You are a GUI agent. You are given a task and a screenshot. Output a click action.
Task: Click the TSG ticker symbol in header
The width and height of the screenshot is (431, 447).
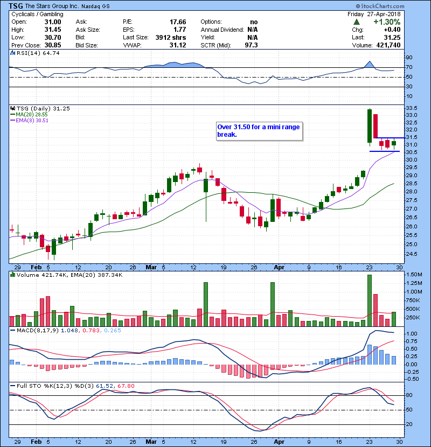pyautogui.click(x=16, y=6)
